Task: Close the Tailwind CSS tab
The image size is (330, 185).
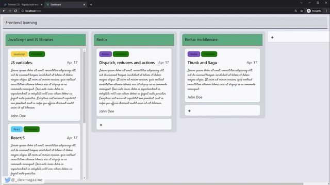Action: [41, 5]
